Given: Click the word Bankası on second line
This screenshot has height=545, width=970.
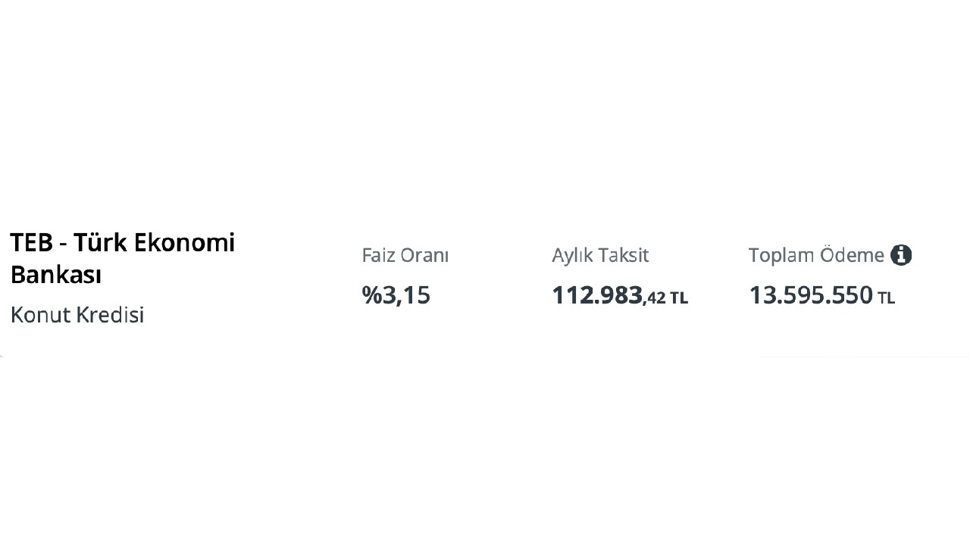Looking at the screenshot, I should pyautogui.click(x=56, y=275).
